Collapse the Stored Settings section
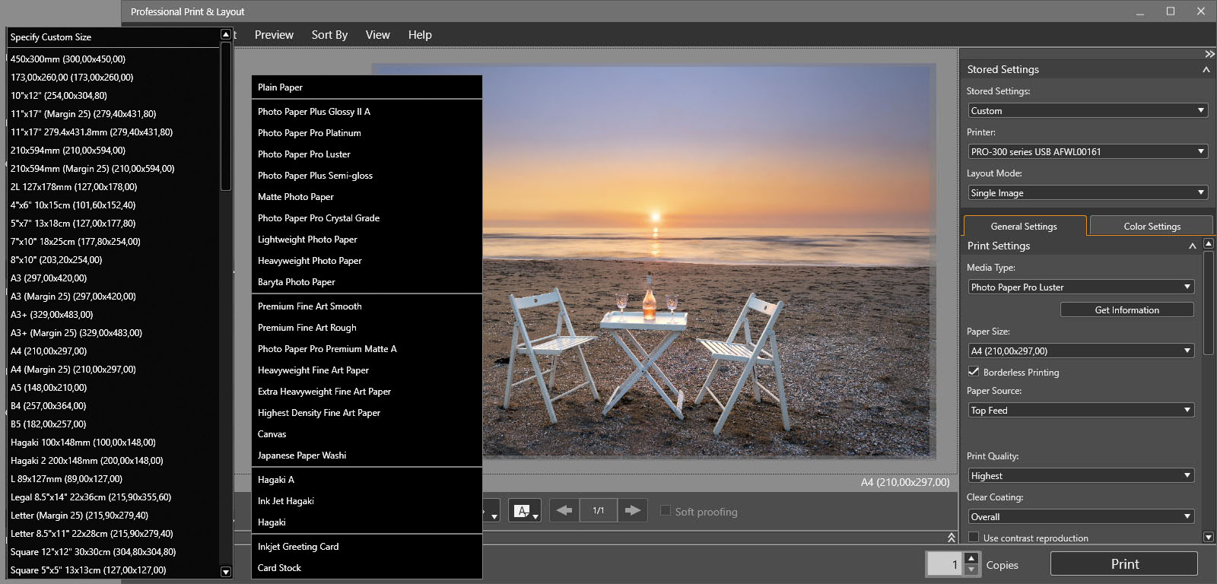The height and width of the screenshot is (584, 1217). tap(1206, 69)
